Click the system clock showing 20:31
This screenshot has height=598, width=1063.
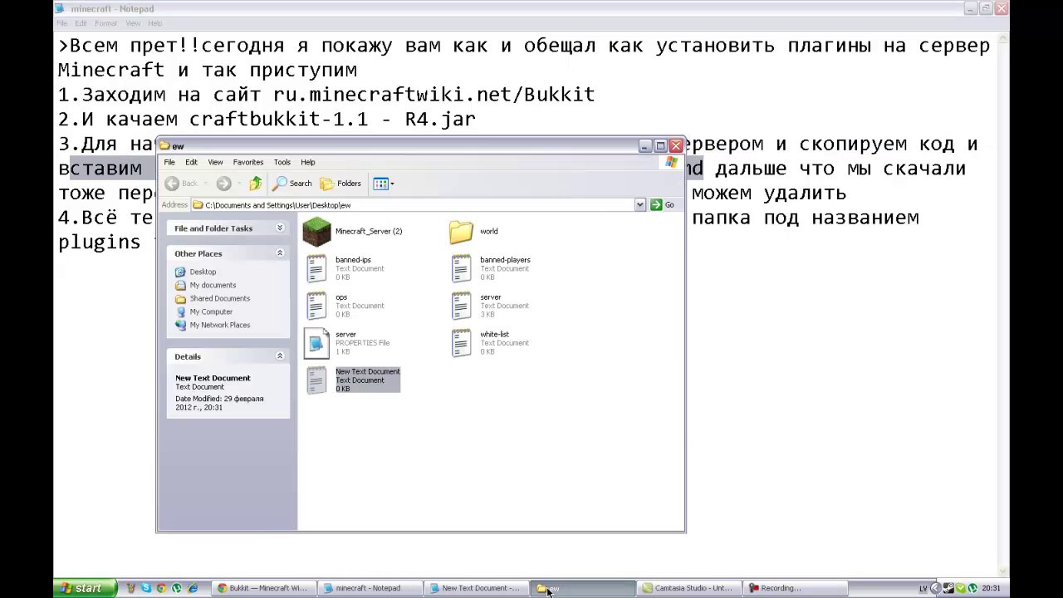point(991,588)
